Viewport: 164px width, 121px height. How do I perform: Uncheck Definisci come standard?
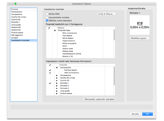47,20
